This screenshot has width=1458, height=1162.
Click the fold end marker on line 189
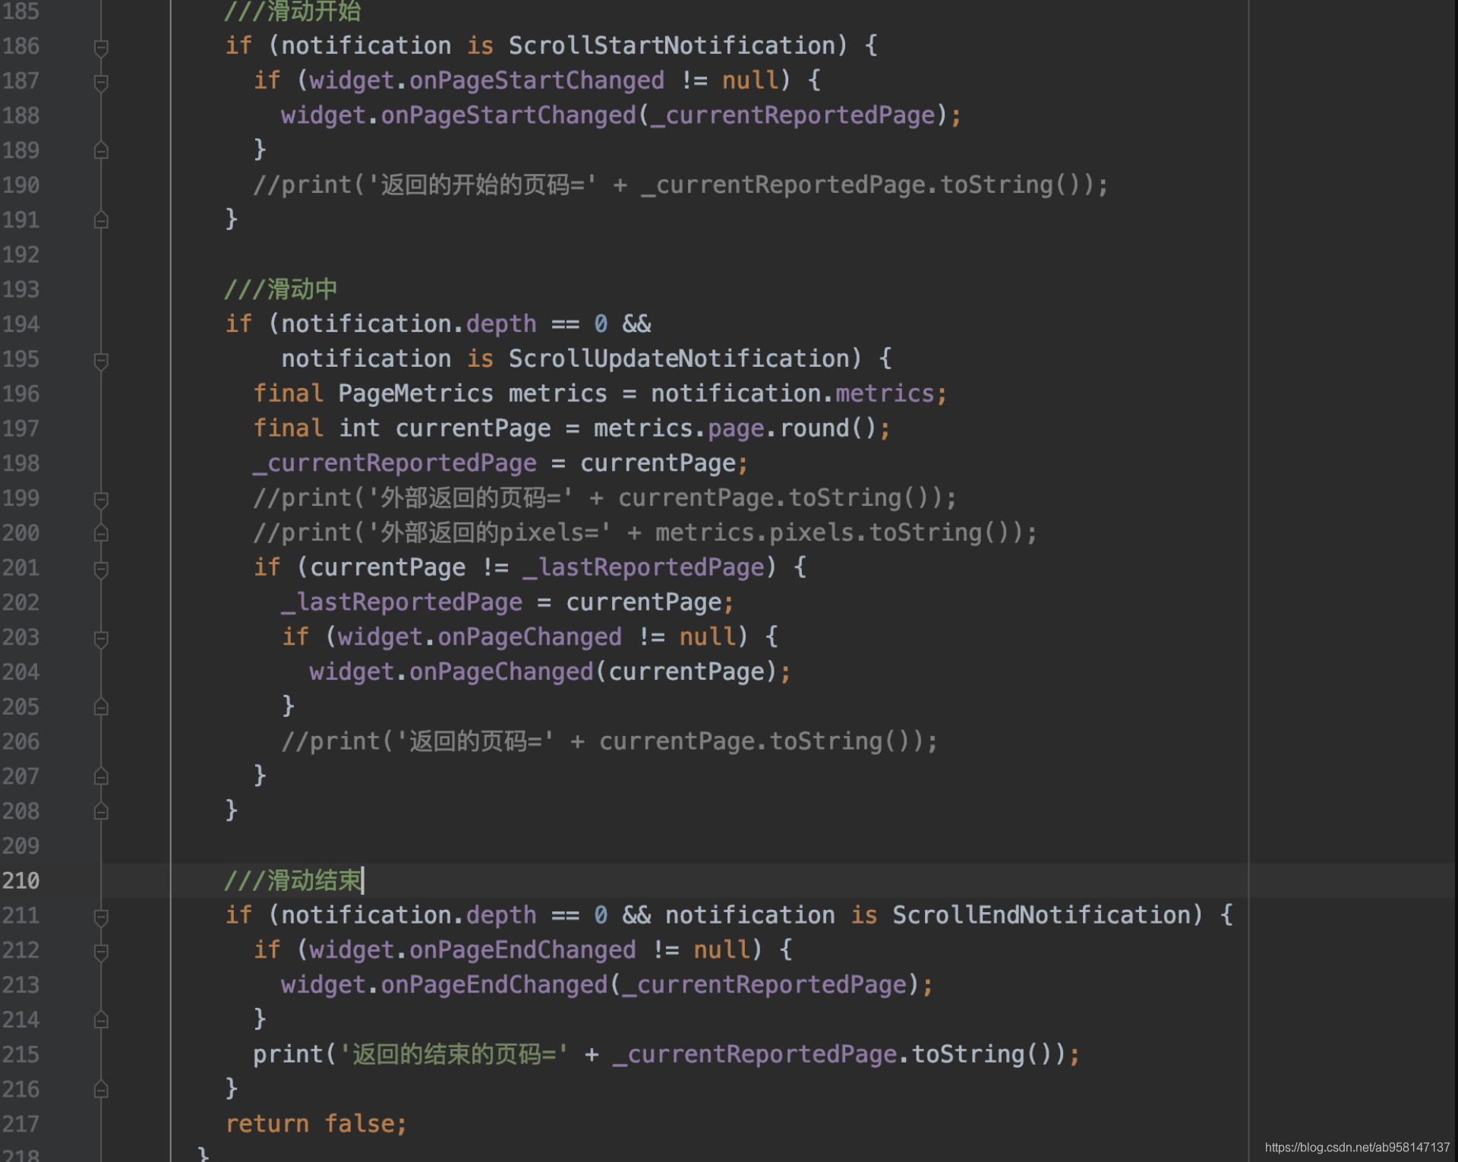101,150
